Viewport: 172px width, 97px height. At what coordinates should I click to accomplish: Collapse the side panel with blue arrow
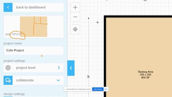[71, 68]
